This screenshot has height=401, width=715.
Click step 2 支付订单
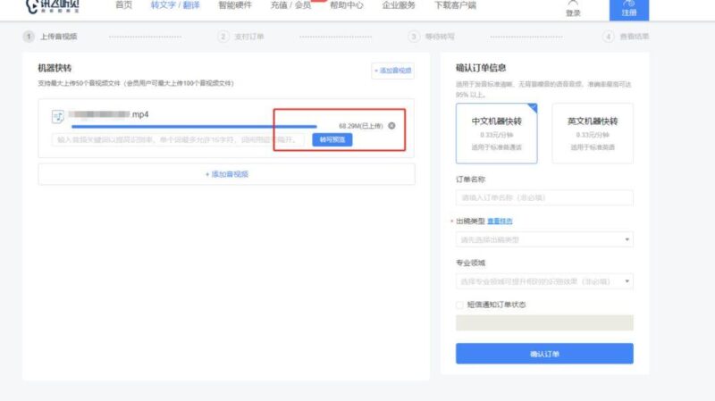pos(240,37)
